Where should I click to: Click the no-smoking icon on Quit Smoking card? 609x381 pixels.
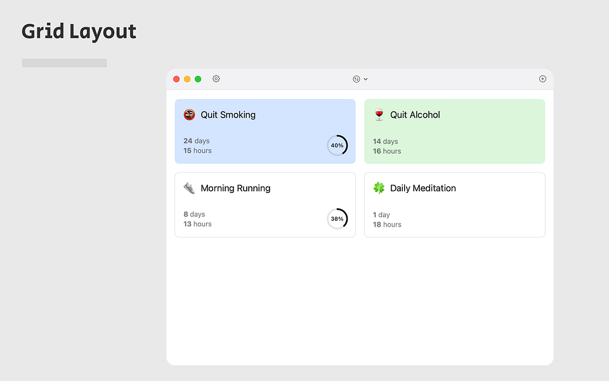pos(189,115)
